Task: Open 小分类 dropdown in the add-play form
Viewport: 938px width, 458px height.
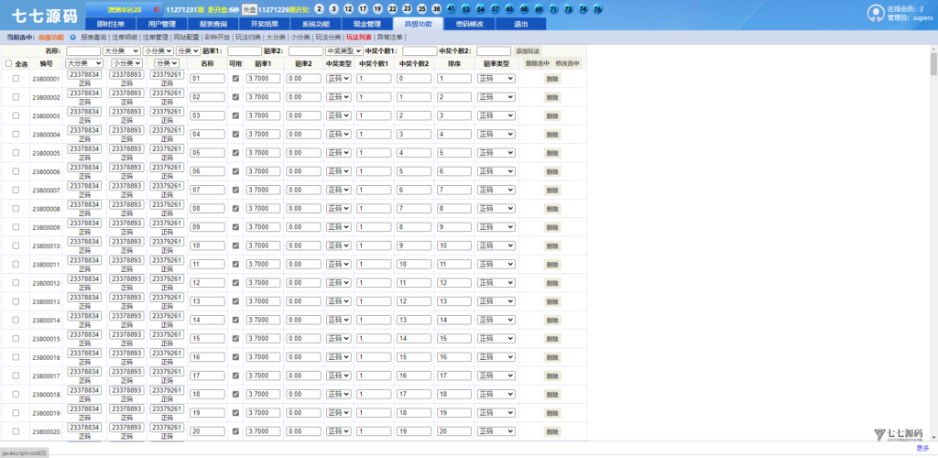Action: click(x=158, y=51)
